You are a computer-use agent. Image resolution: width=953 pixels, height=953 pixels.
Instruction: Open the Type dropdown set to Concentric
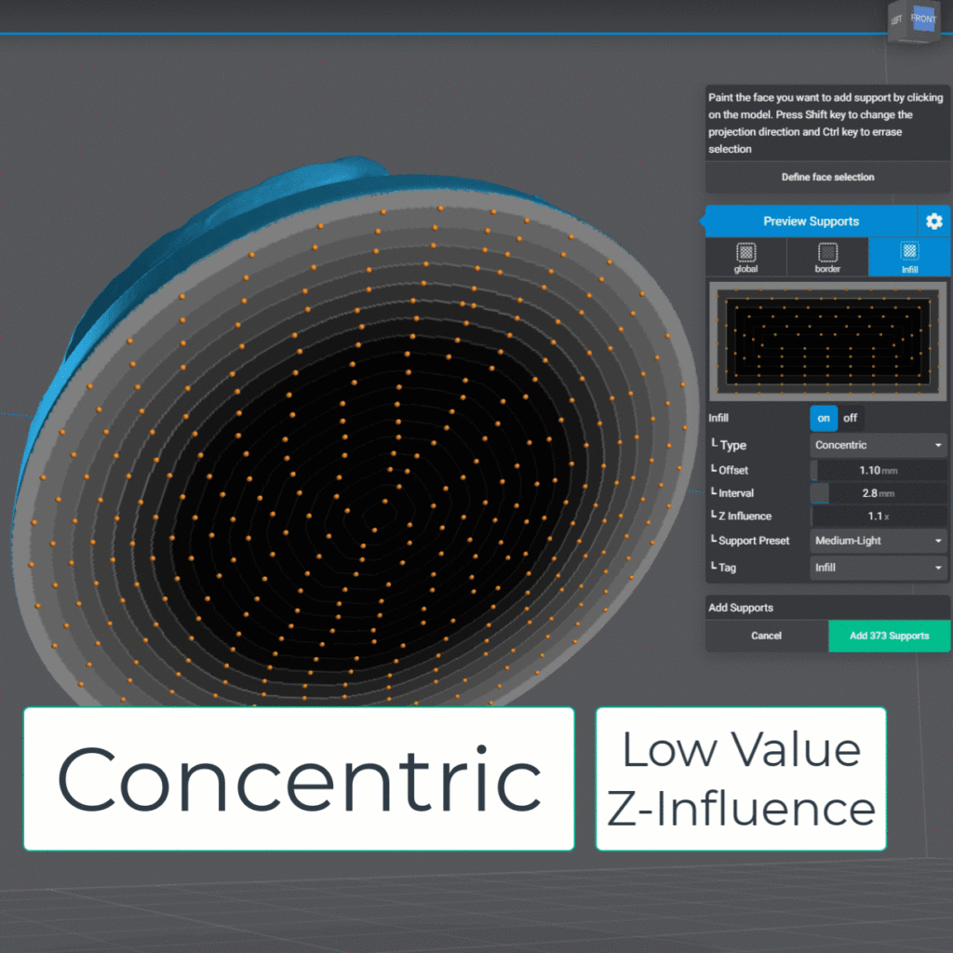point(876,445)
